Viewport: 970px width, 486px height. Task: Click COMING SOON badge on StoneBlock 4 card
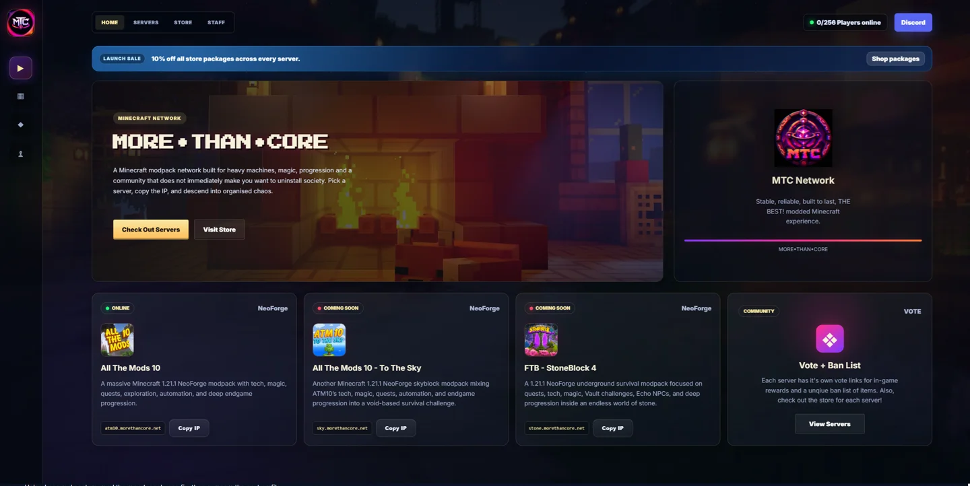550,308
